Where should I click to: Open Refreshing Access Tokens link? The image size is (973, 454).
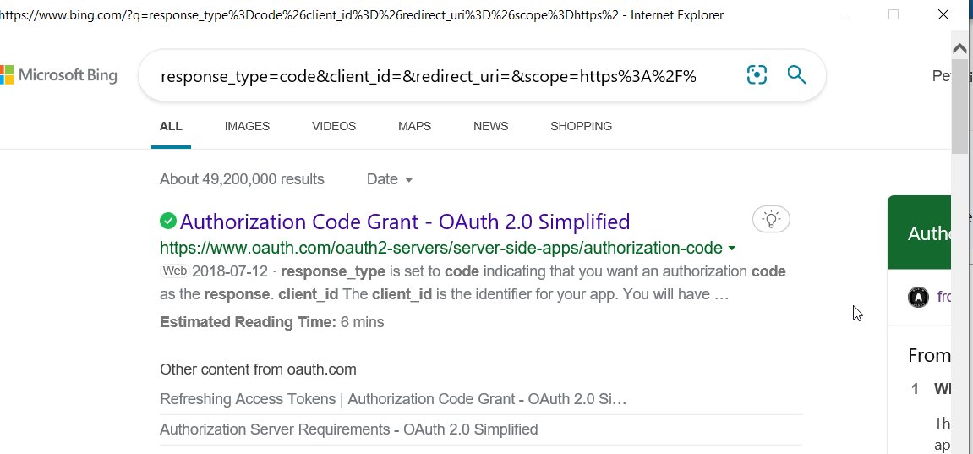pyautogui.click(x=393, y=399)
